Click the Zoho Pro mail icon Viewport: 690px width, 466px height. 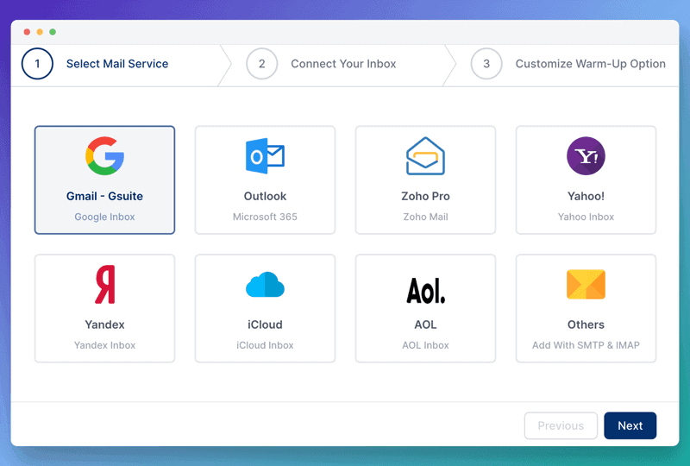point(425,156)
